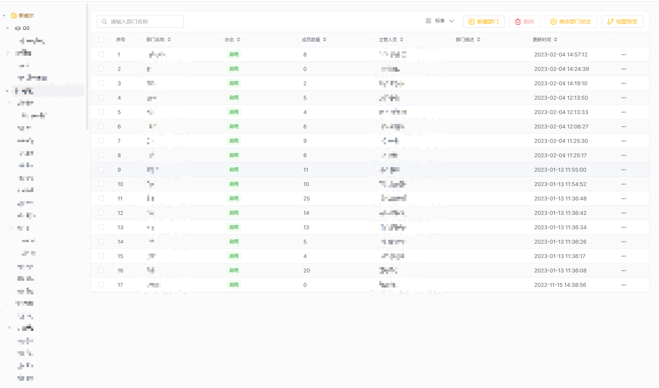Image resolution: width=659 pixels, height=388 pixels.
Task: Sort by 成员数量 column arrows
Action: click(x=325, y=39)
